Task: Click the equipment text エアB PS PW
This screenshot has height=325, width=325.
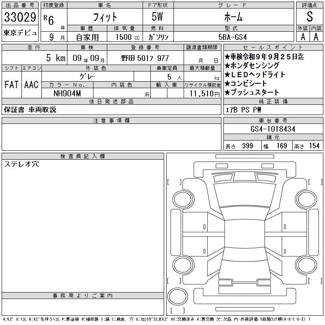Action: [243, 110]
